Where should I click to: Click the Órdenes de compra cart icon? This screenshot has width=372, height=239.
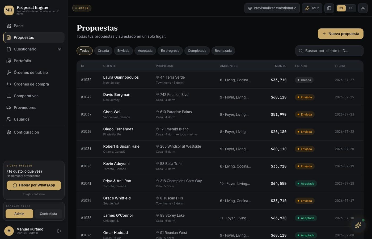pyautogui.click(x=9, y=84)
